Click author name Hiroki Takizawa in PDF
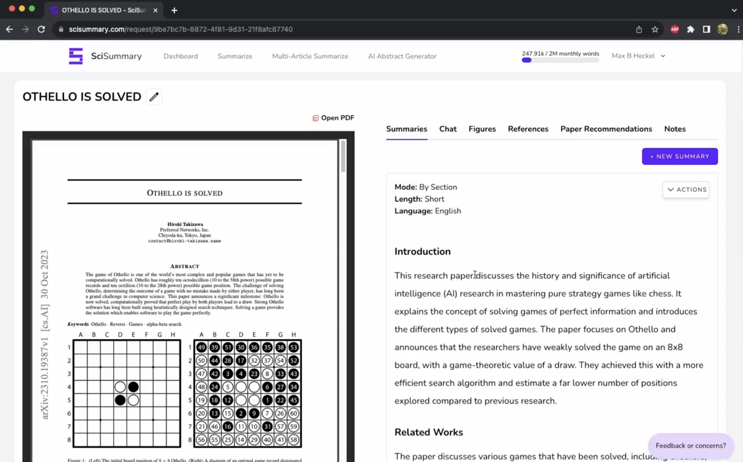 pyautogui.click(x=185, y=224)
